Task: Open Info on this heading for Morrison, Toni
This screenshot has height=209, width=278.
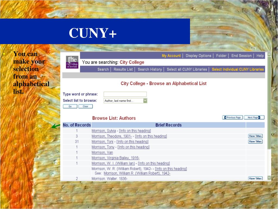Action: tap(132, 142)
